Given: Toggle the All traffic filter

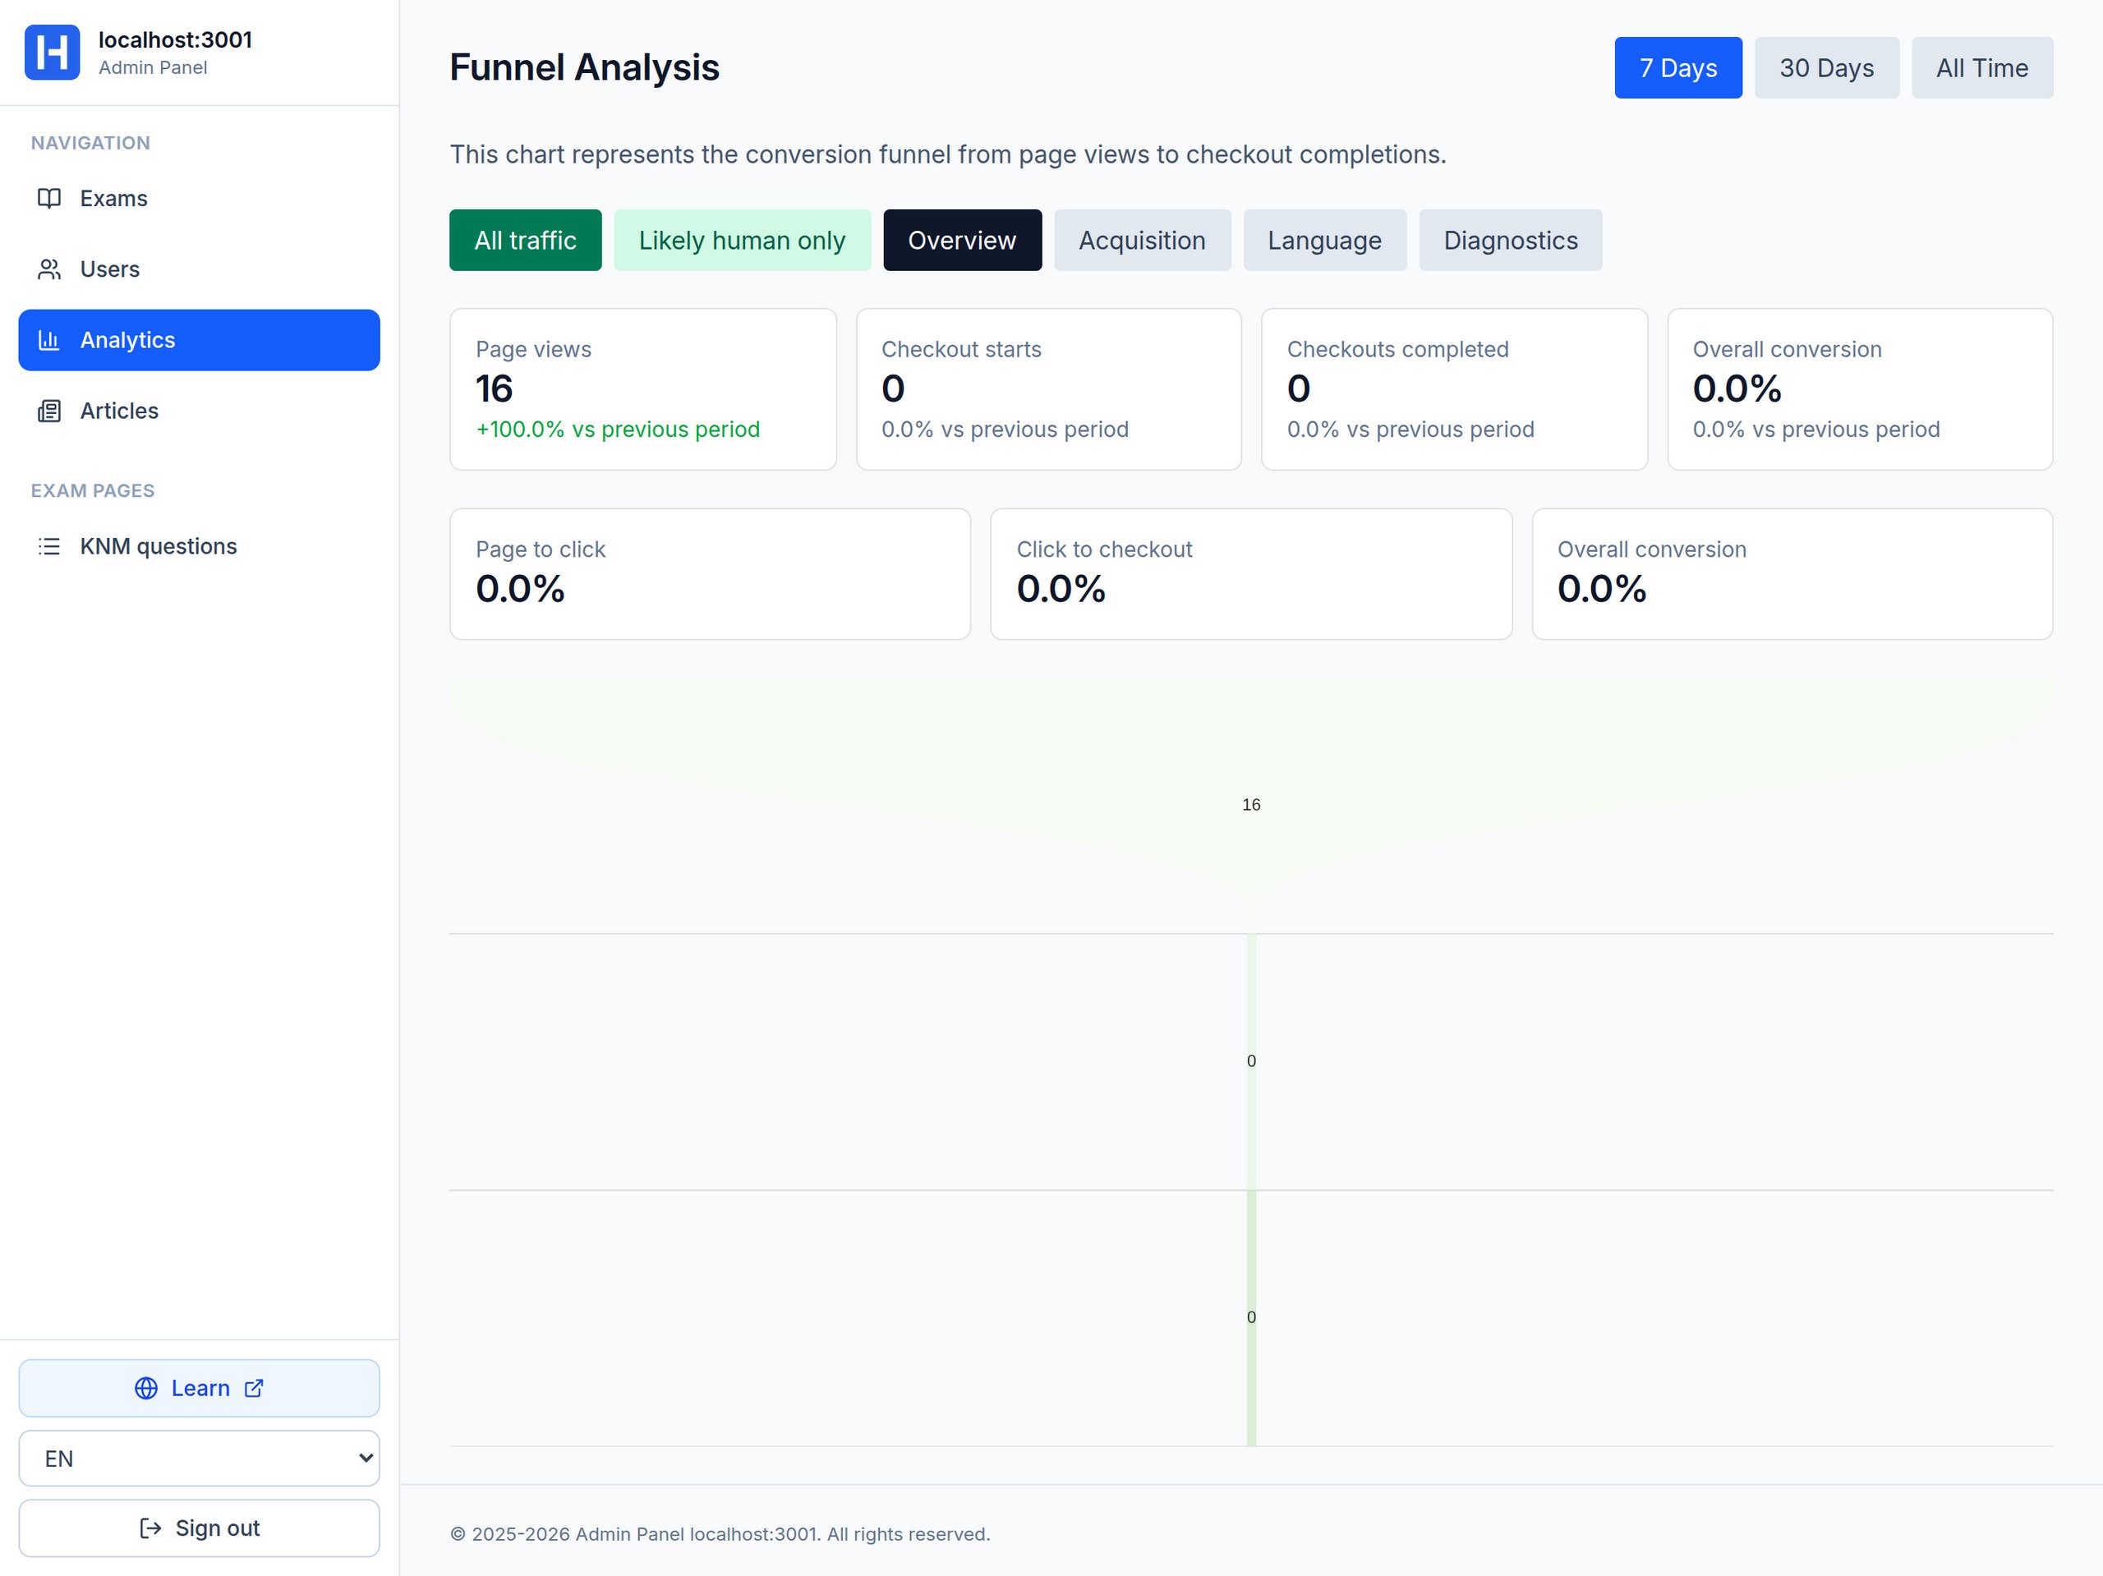Looking at the screenshot, I should click(525, 241).
